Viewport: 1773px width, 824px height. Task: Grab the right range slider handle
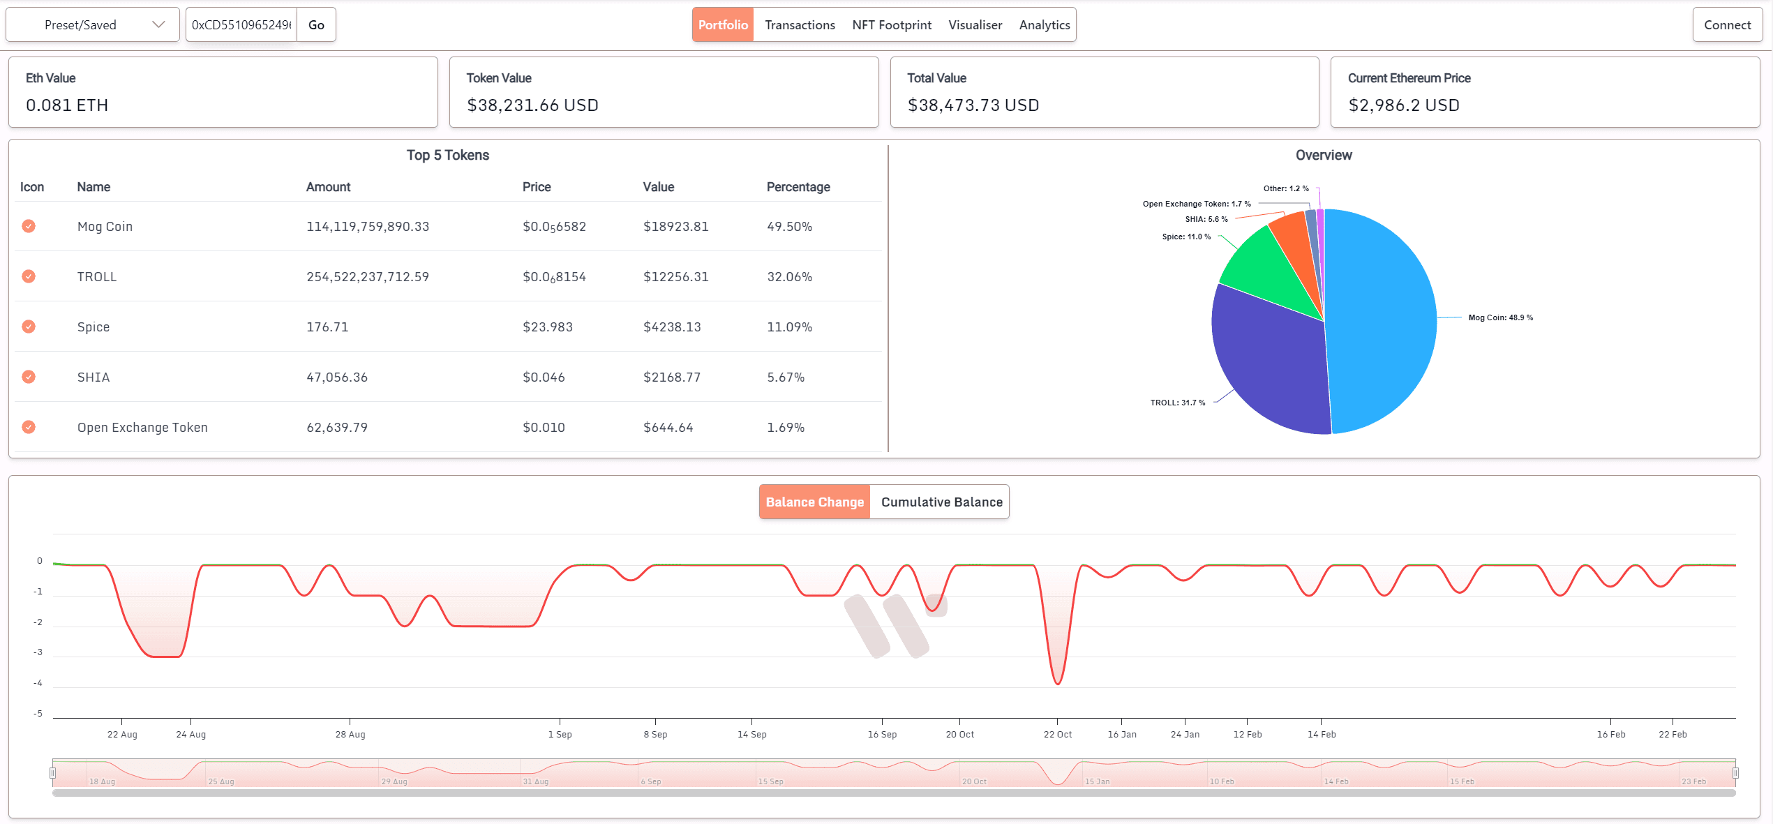pos(1735,772)
